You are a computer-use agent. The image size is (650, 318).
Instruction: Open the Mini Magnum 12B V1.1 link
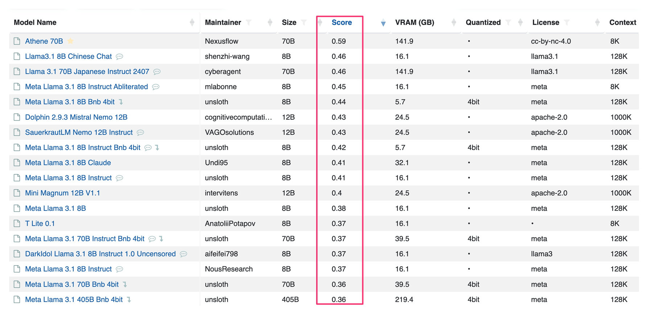(62, 193)
